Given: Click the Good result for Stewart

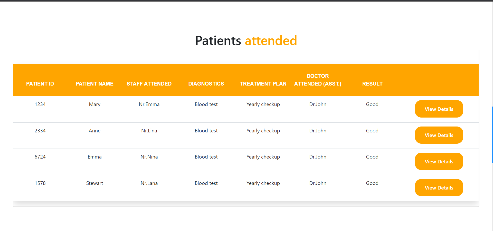Looking at the screenshot, I should pyautogui.click(x=372, y=183).
